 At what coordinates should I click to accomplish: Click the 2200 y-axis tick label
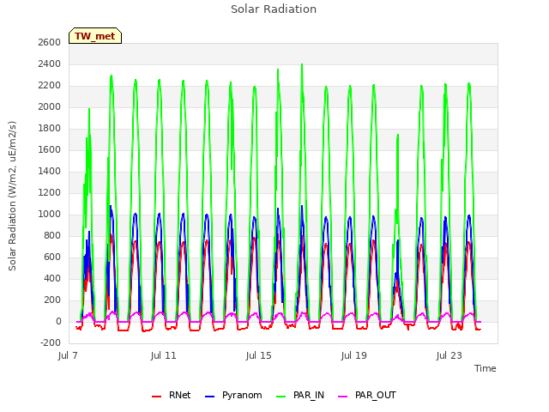[x=50, y=86]
